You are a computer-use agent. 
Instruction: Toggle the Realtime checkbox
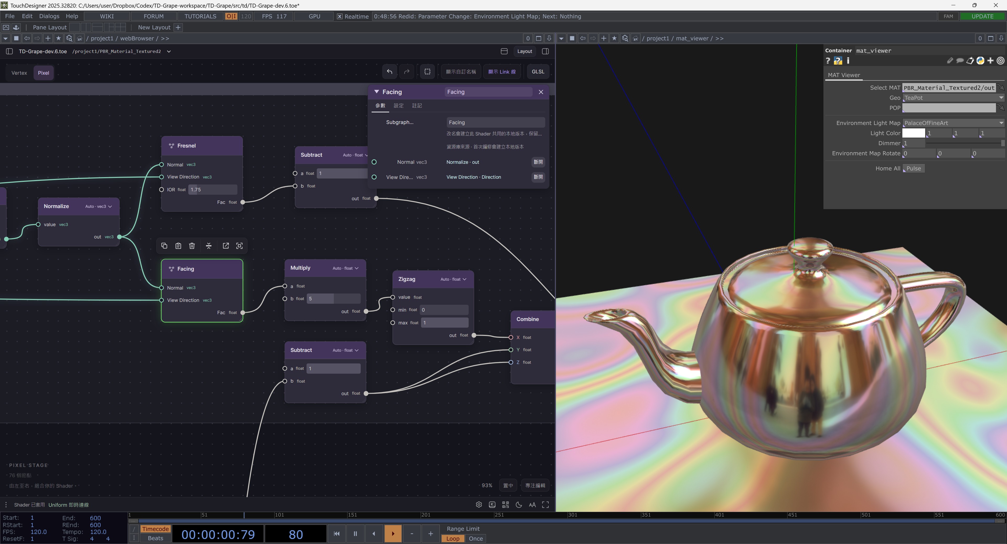(x=339, y=17)
